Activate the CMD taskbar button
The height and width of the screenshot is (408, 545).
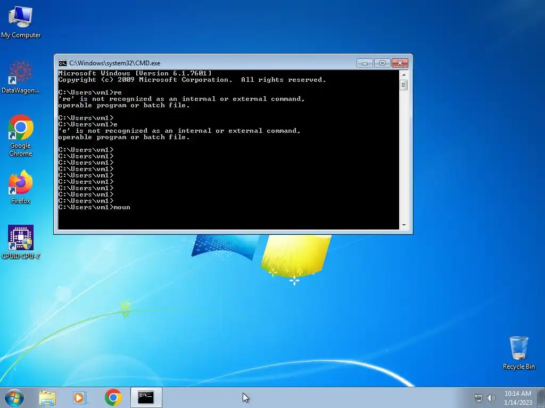pyautogui.click(x=146, y=397)
